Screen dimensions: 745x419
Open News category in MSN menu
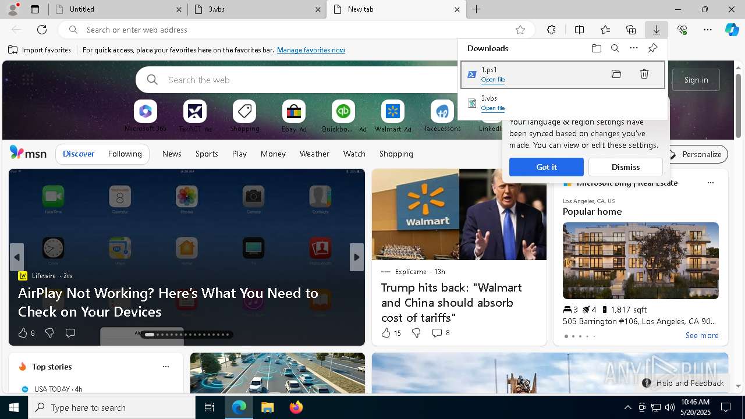172,154
